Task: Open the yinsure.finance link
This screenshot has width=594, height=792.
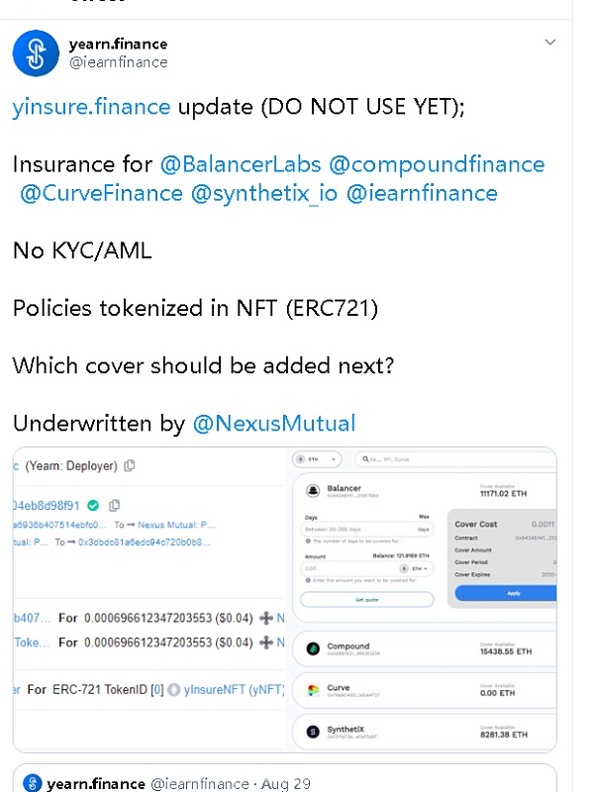Action: point(91,107)
